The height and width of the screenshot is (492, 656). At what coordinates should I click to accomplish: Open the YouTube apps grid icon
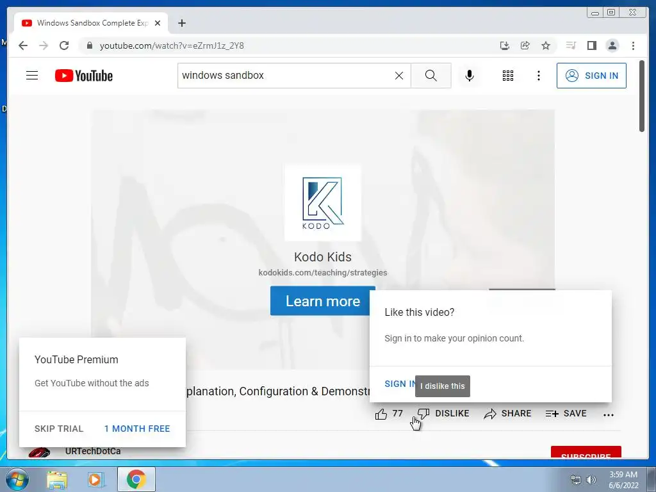(508, 76)
